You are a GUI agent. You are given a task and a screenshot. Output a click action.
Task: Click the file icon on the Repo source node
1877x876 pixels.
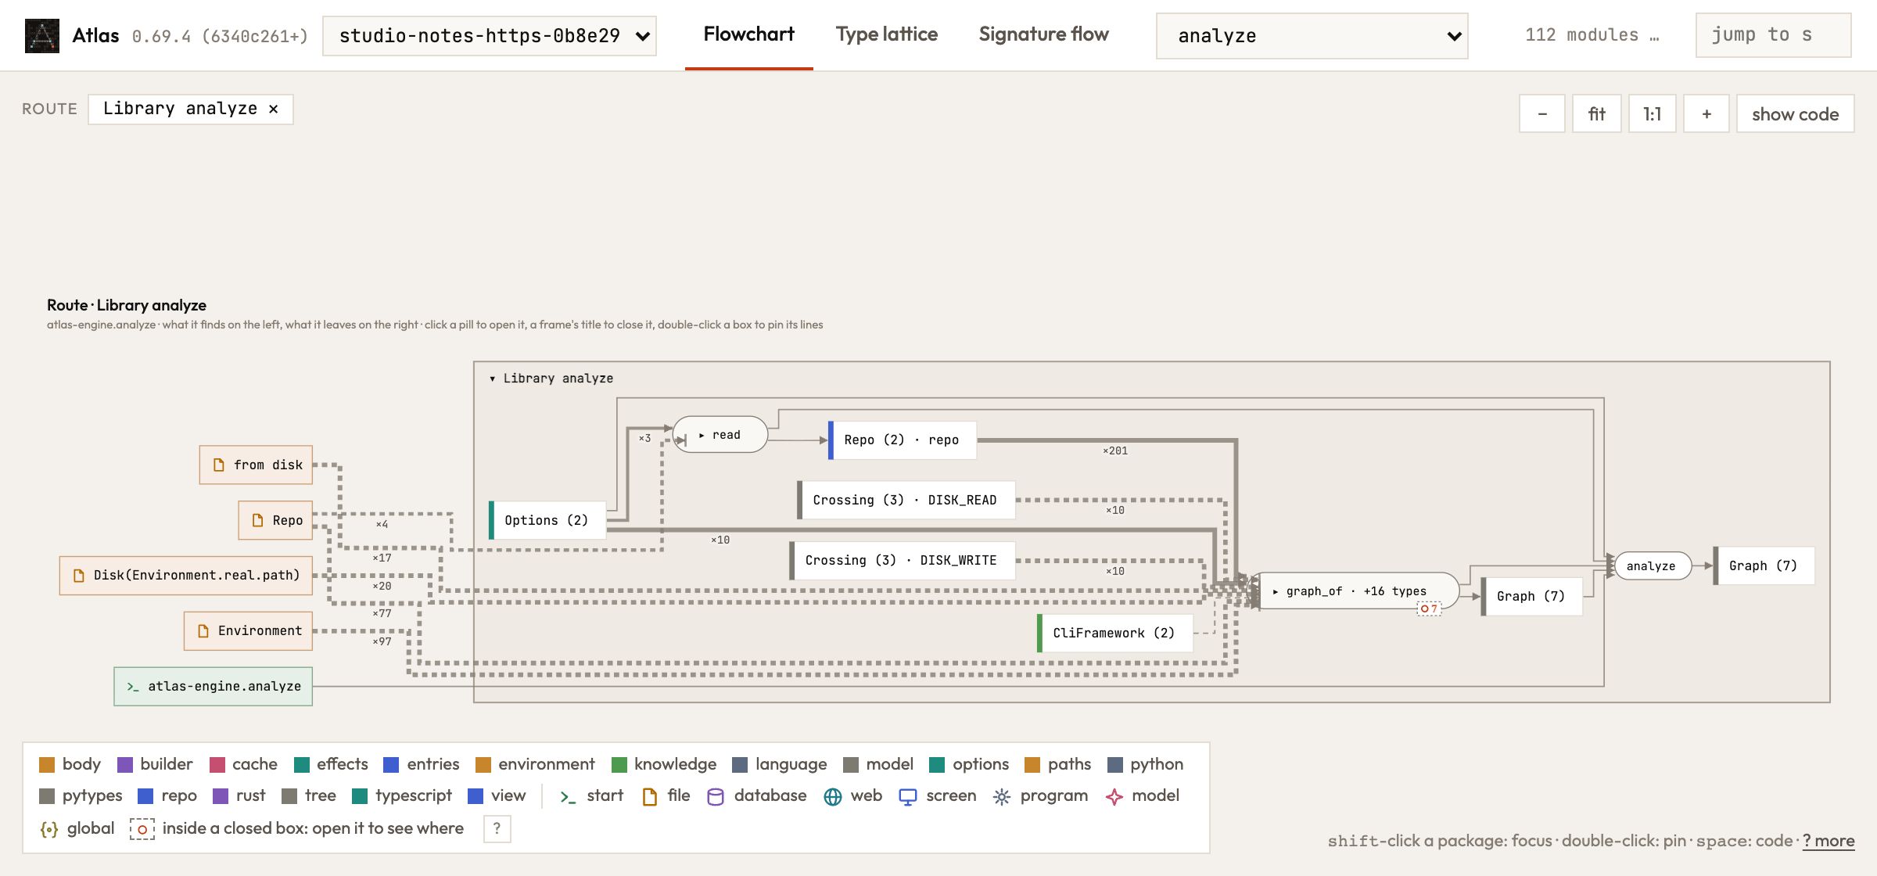[x=258, y=520]
